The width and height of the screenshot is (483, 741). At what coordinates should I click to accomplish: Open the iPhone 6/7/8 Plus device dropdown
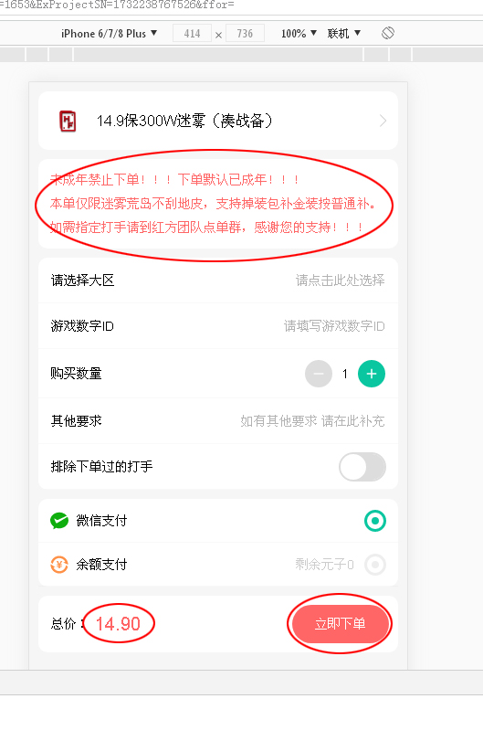[109, 34]
